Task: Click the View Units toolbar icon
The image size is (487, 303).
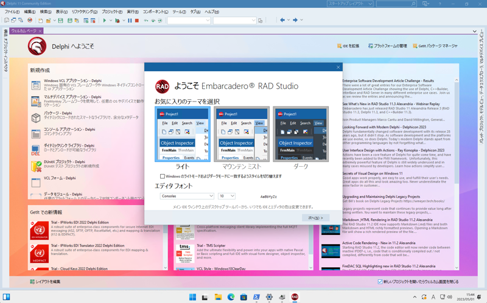Action: 6,20
